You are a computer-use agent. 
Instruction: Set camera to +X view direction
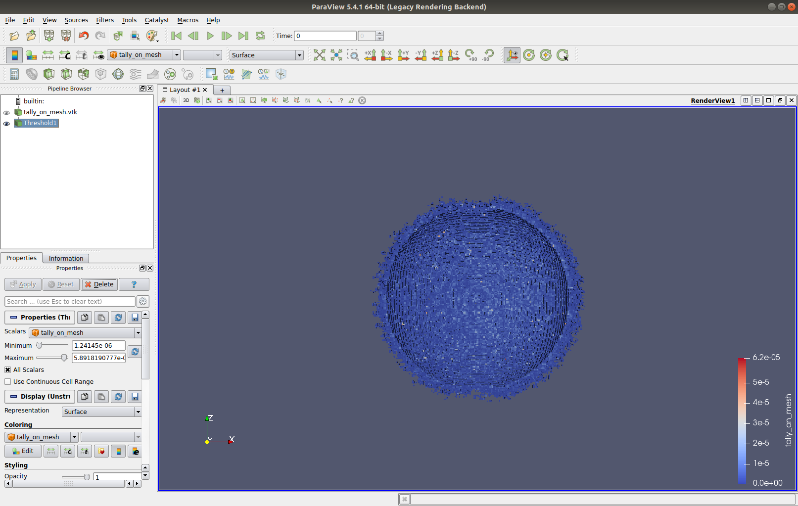(x=370, y=55)
